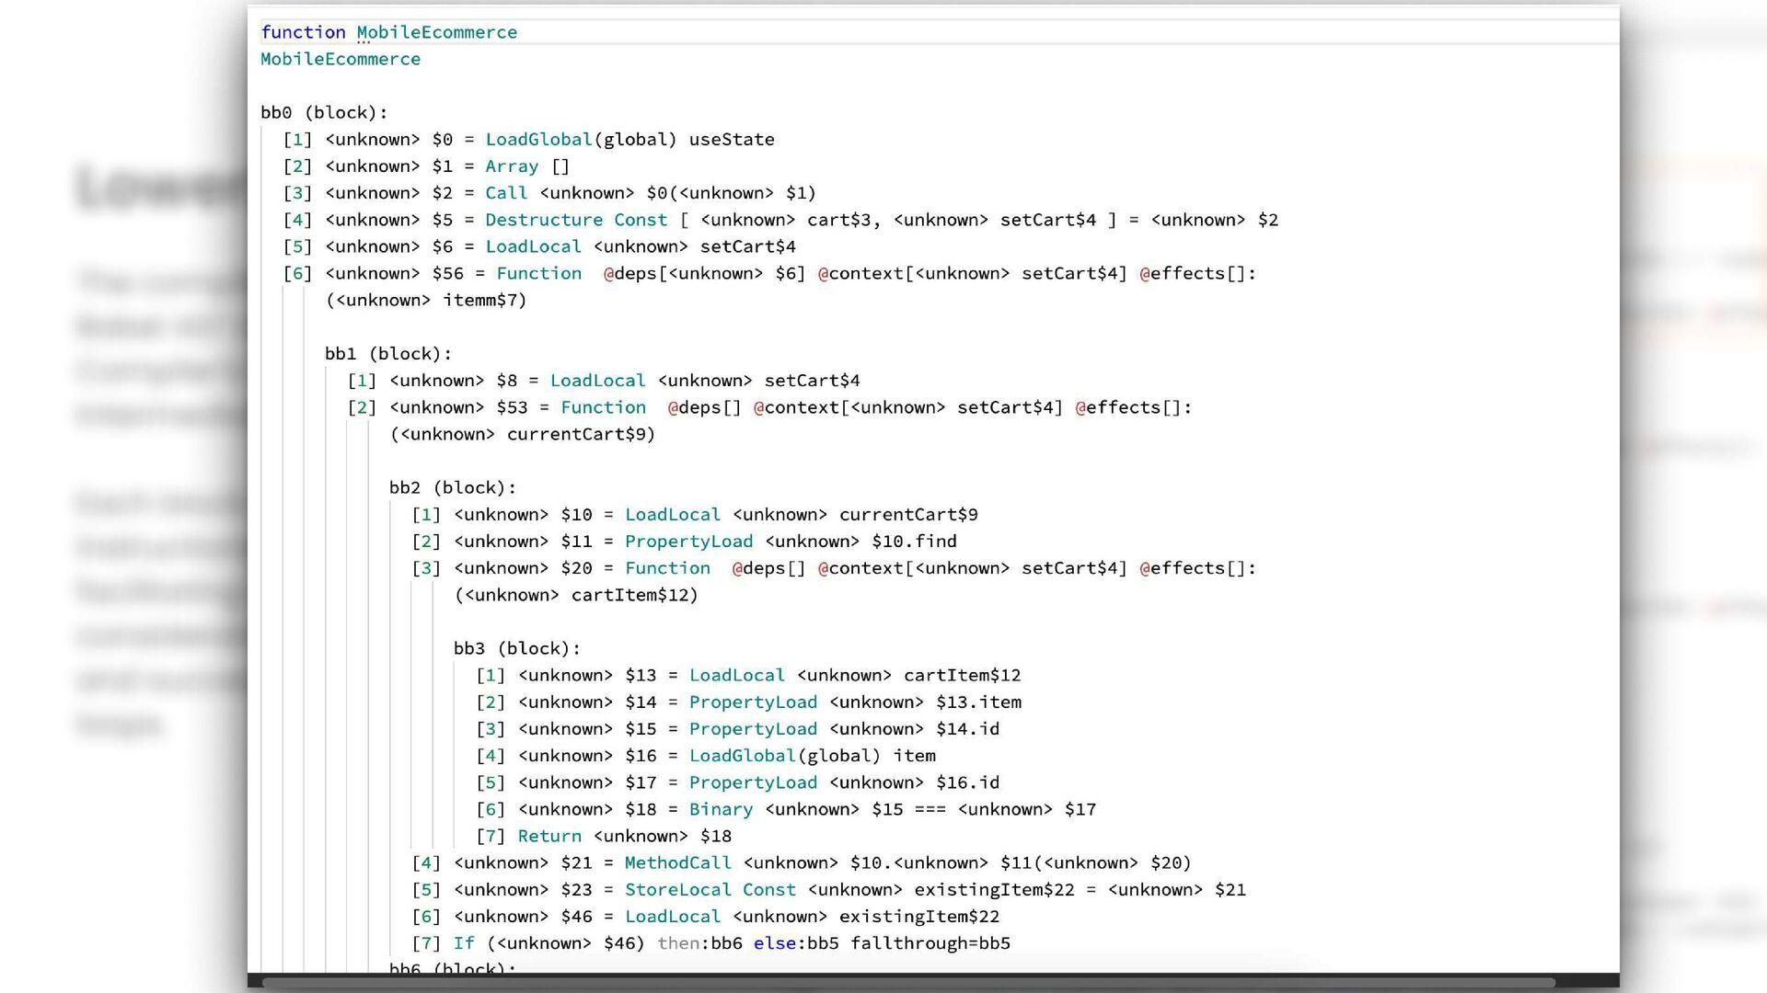Click the 'PropertyLoad $13.item' line

[748, 702]
